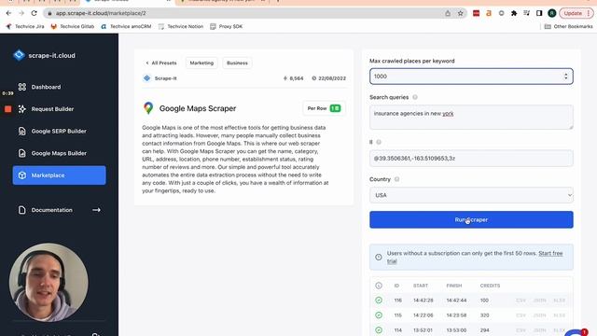Open Google Maps Builder in the sidebar
The image size is (597, 336).
click(59, 153)
